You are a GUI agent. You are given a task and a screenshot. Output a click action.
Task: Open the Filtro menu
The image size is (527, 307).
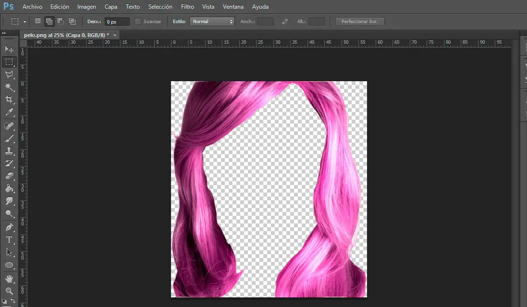[187, 7]
